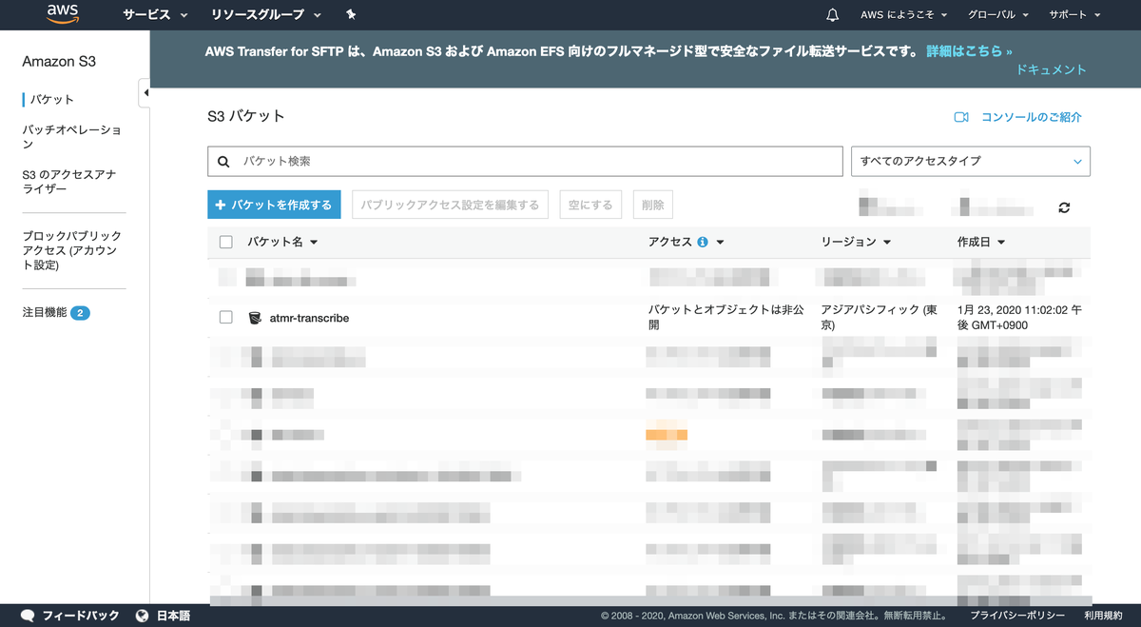Select バケット in the sidebar
Screen dimensions: 1141x627
pyautogui.click(x=51, y=99)
